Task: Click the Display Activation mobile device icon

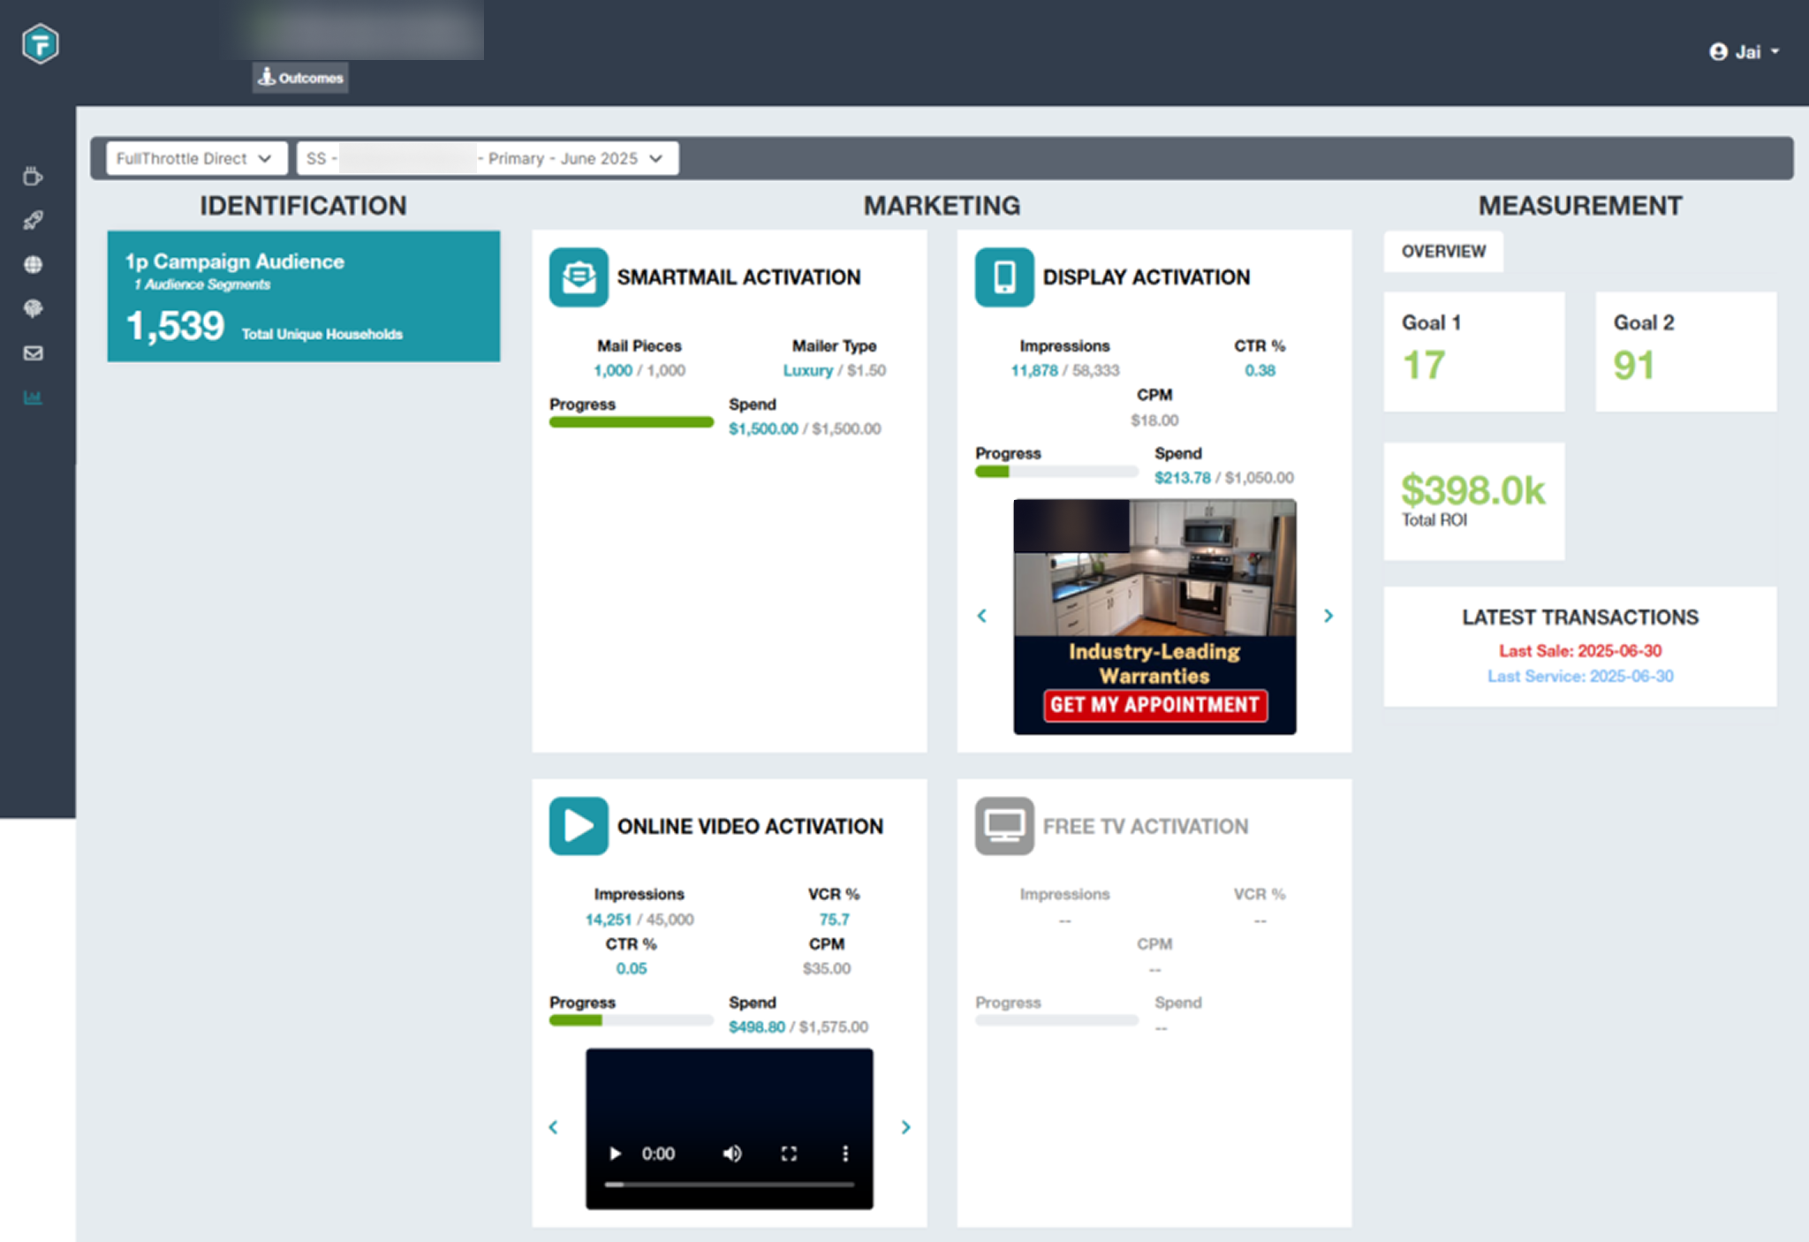Action: coord(1003,276)
